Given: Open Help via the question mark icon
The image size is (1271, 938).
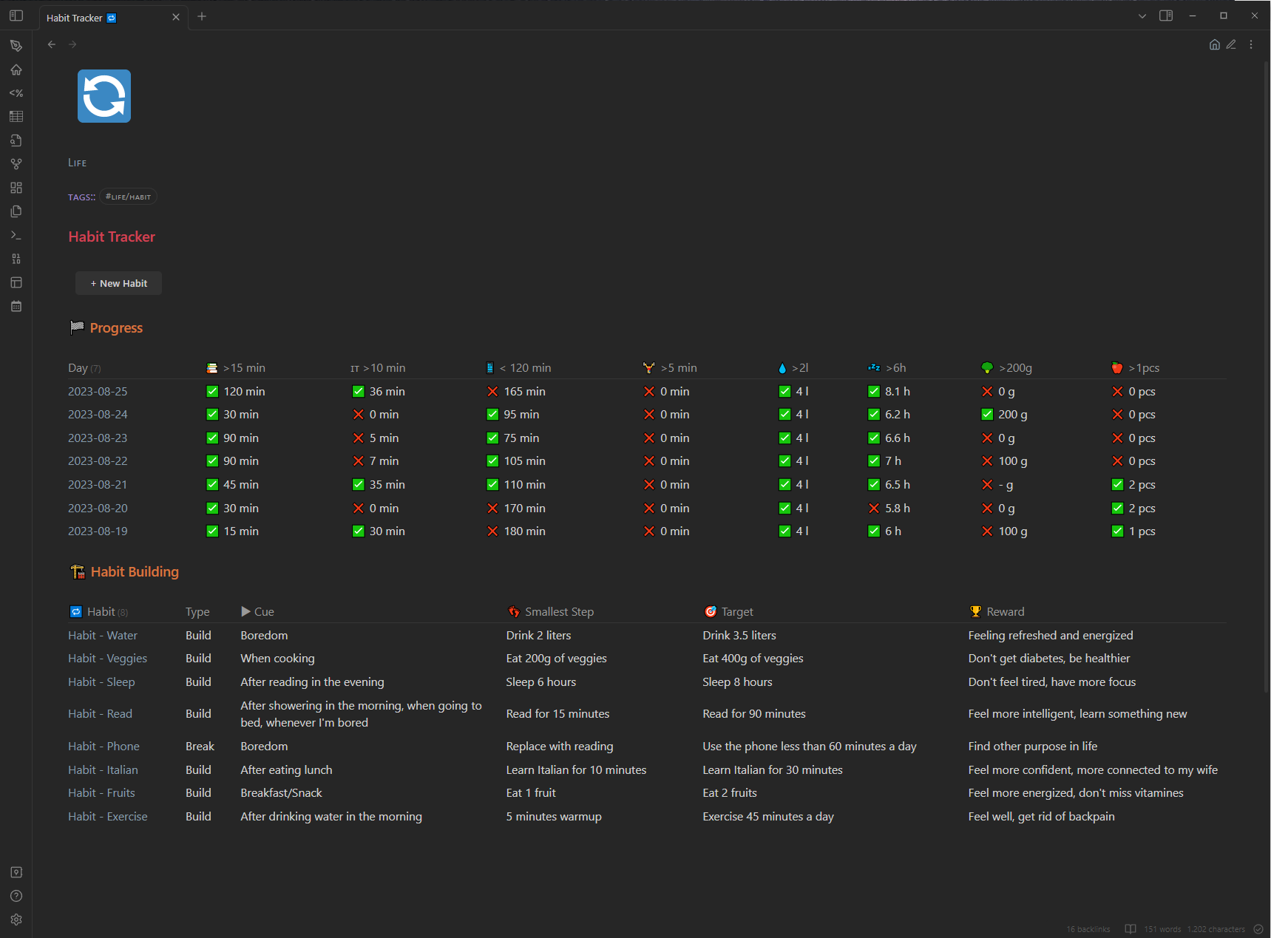Looking at the screenshot, I should tap(16, 896).
